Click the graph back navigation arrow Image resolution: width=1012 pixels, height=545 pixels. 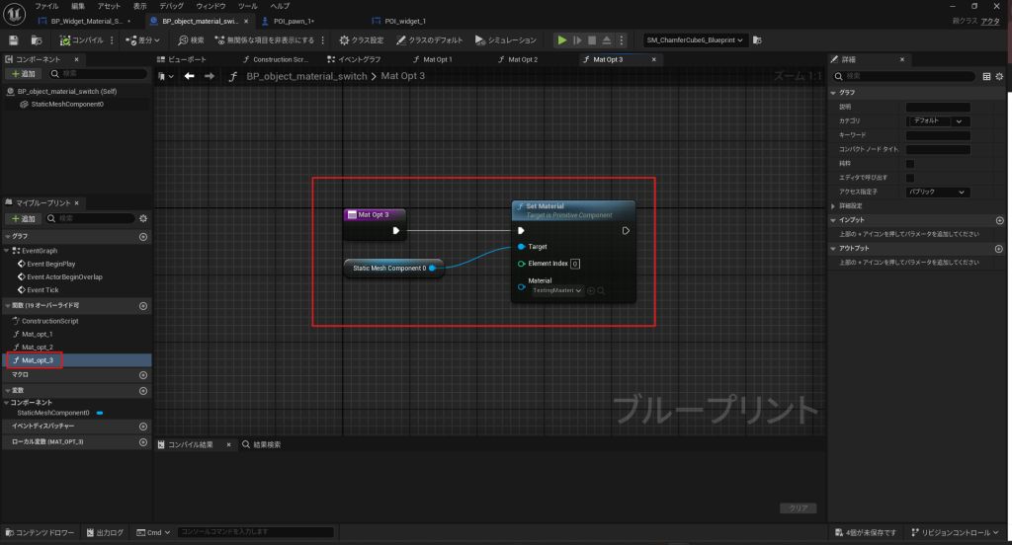pyautogui.click(x=189, y=76)
